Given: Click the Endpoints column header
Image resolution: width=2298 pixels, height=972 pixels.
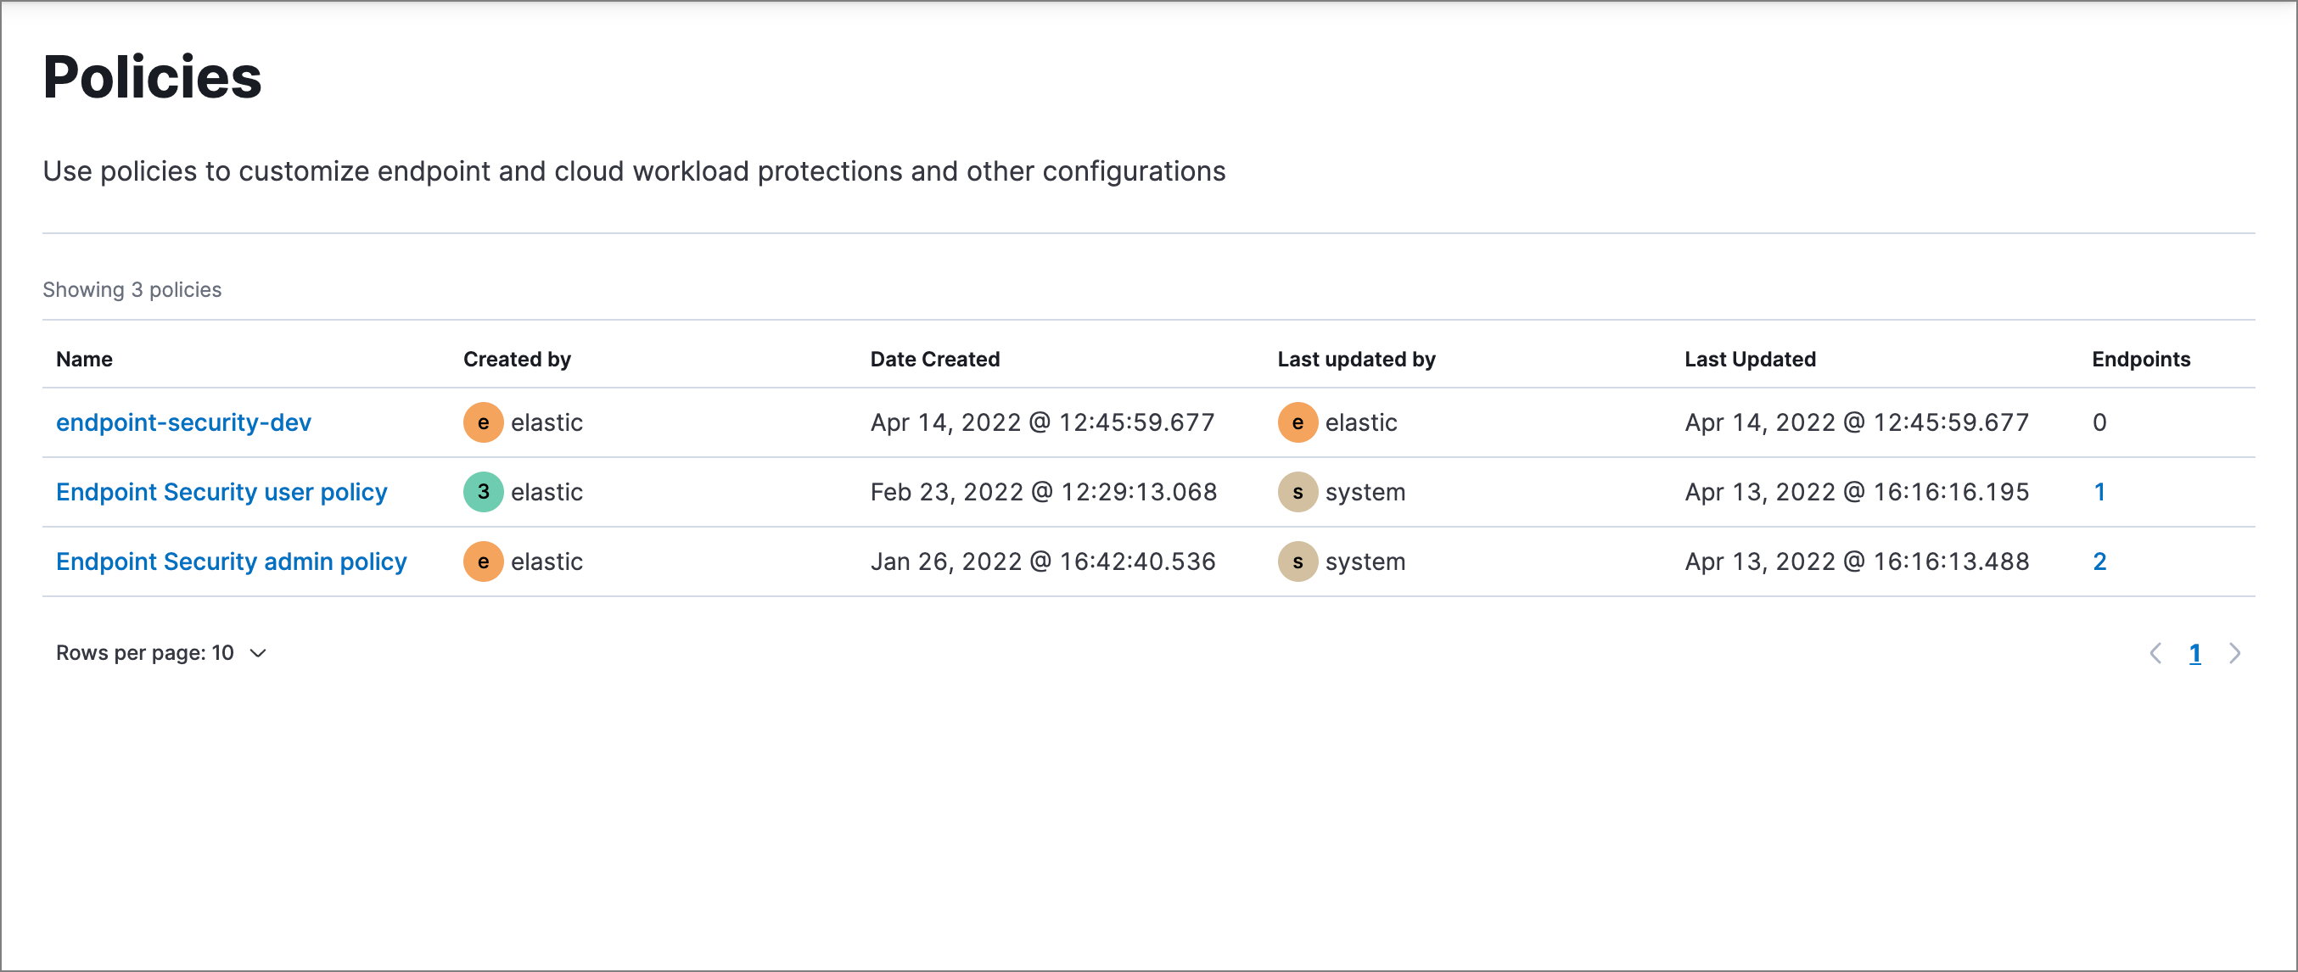Looking at the screenshot, I should point(2140,360).
